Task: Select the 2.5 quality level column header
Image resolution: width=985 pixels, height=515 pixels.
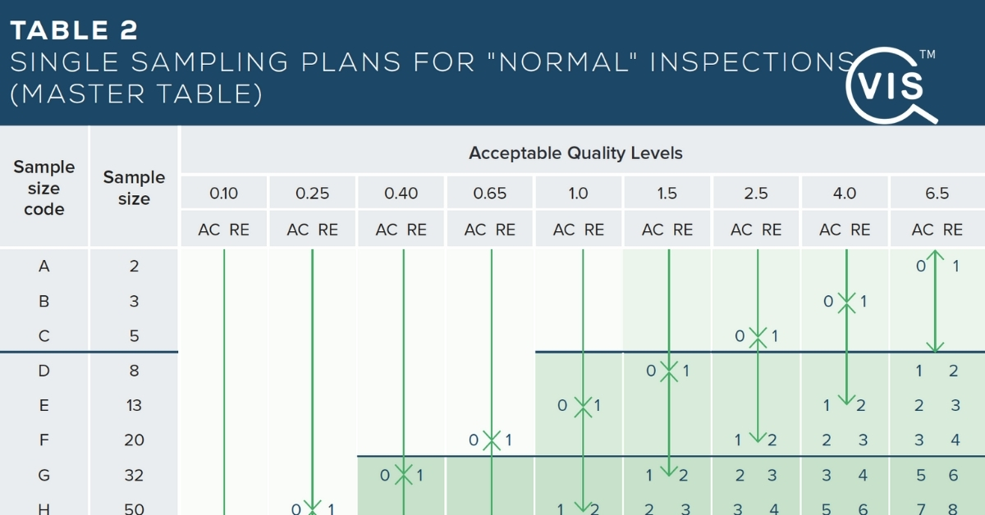Action: click(756, 194)
